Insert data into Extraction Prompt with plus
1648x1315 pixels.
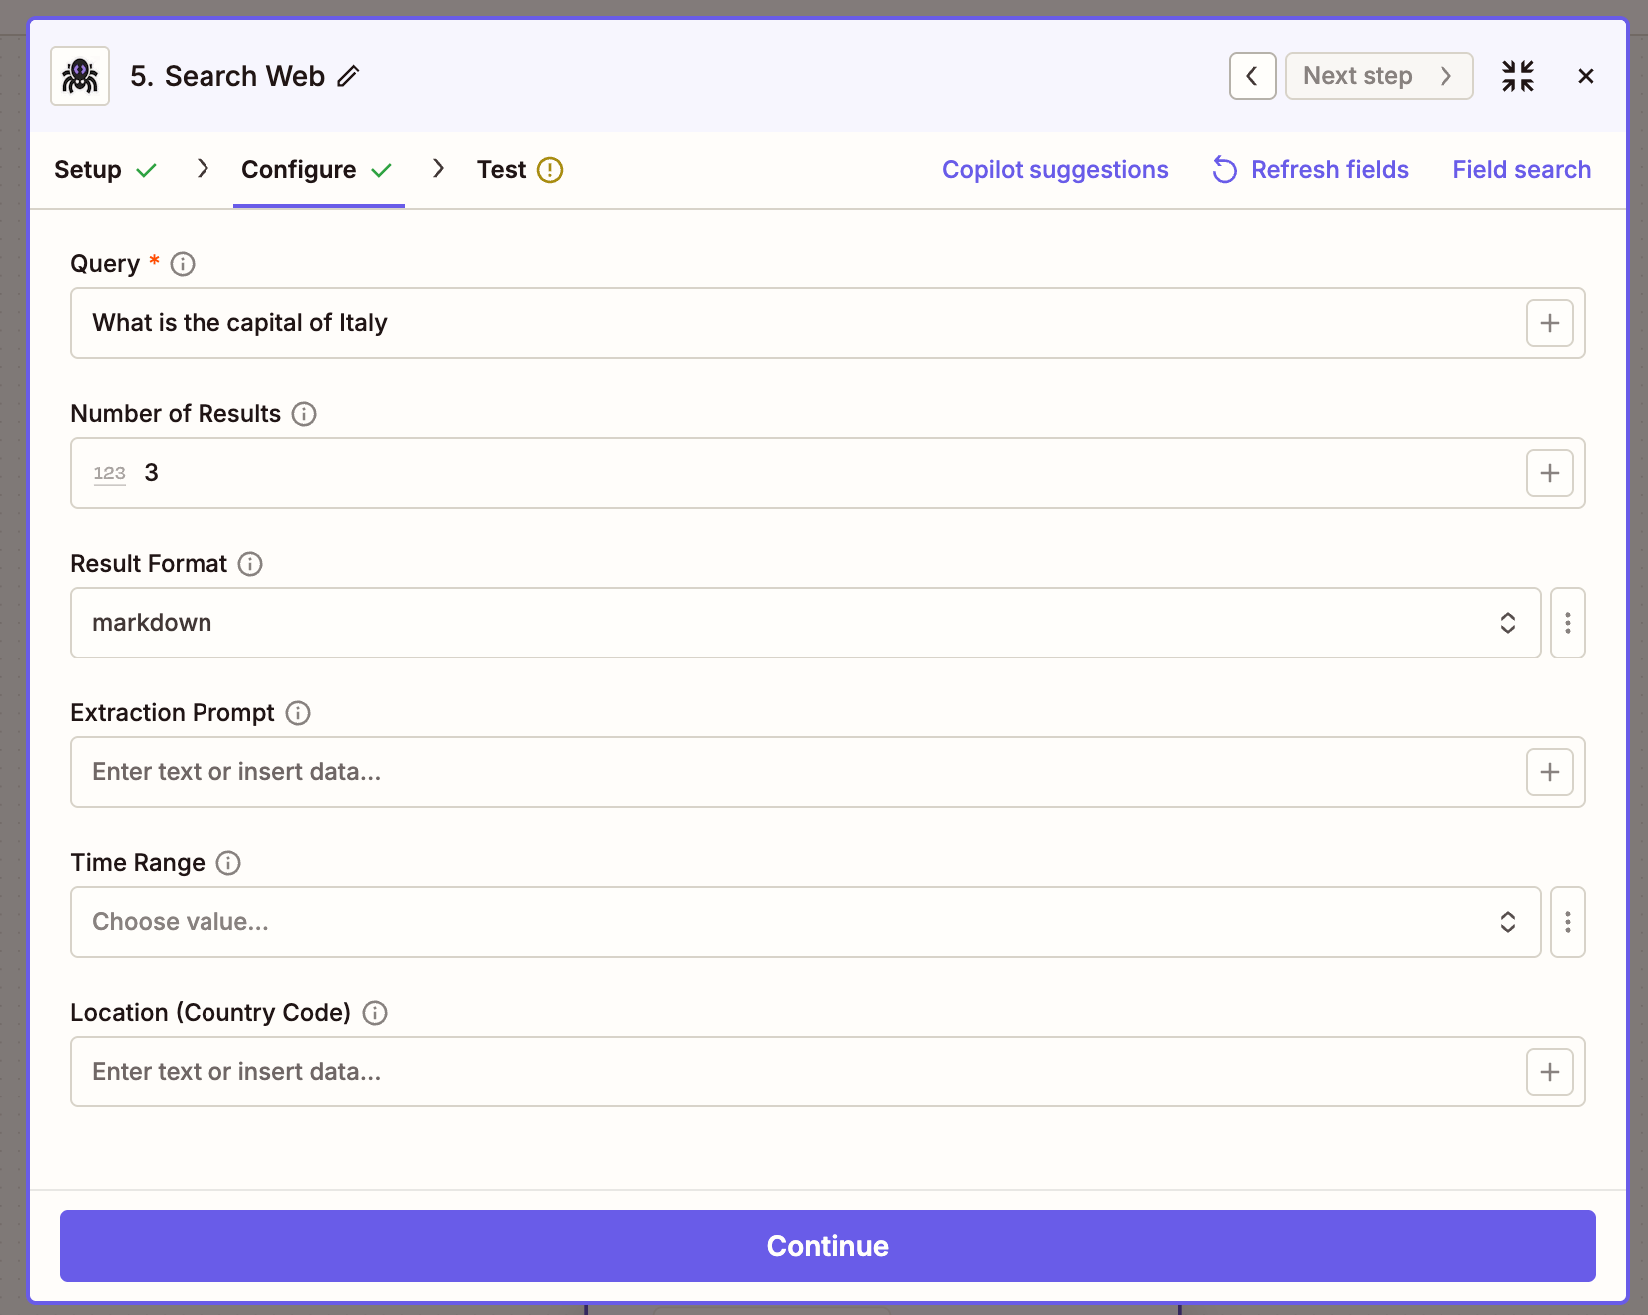1549,772
